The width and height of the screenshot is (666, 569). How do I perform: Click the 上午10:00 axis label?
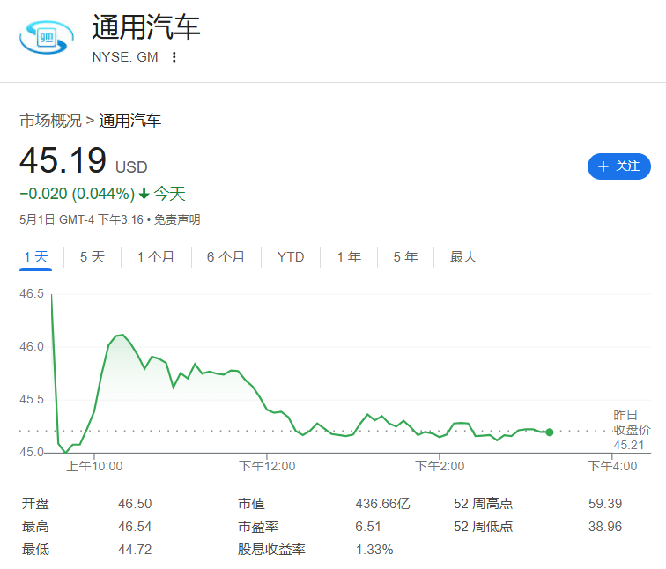click(x=94, y=466)
